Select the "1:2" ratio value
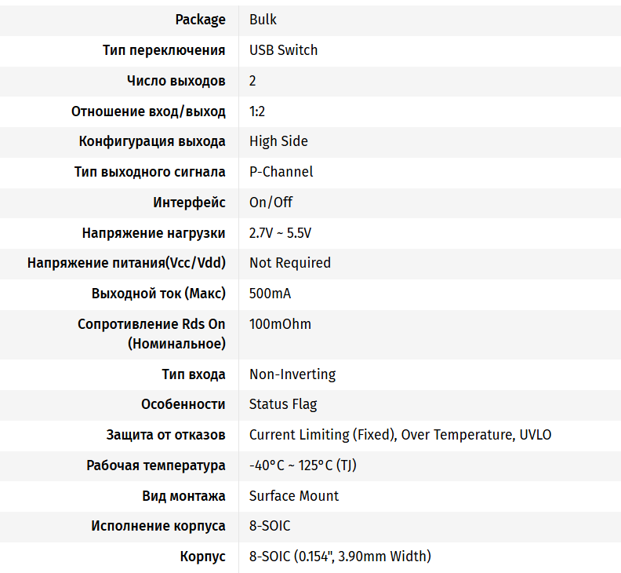Screen dimensions: 621x573 coord(257,111)
